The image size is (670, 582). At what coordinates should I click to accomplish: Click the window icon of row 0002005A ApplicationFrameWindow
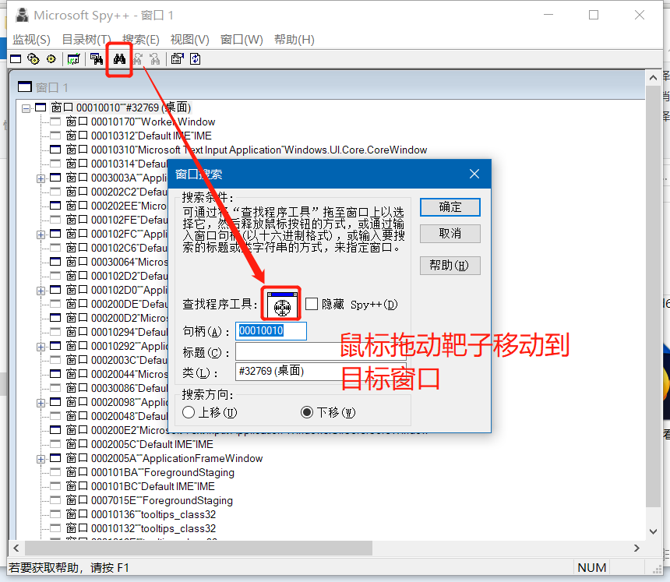point(55,458)
